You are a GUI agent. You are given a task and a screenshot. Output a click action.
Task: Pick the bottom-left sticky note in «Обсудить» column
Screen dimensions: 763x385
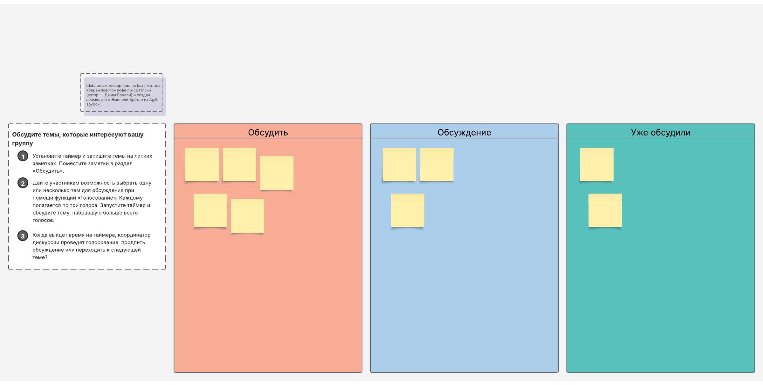coord(210,210)
